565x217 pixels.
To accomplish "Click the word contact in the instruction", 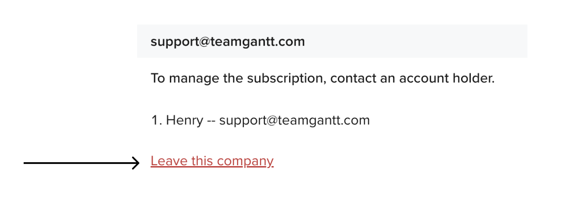I will point(353,78).
